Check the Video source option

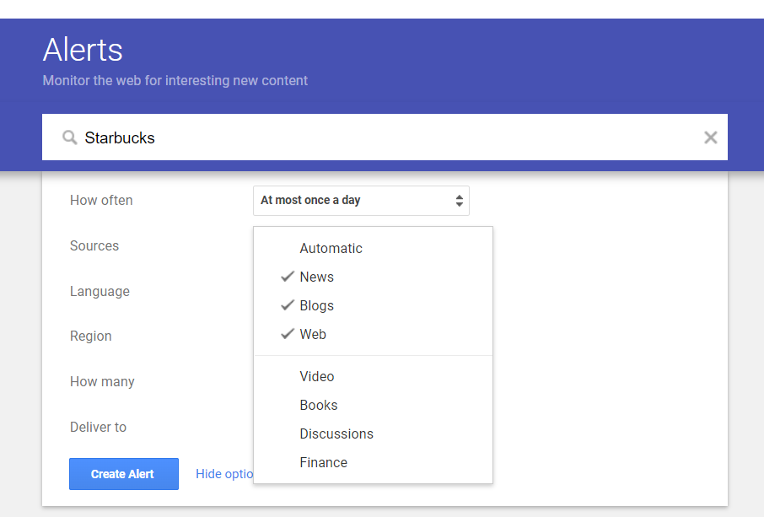click(374, 376)
